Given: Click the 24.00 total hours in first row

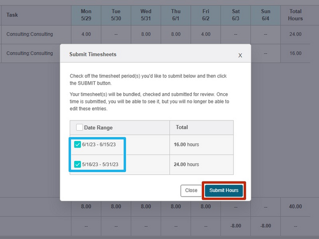Looking at the screenshot, I should coord(295,34).
